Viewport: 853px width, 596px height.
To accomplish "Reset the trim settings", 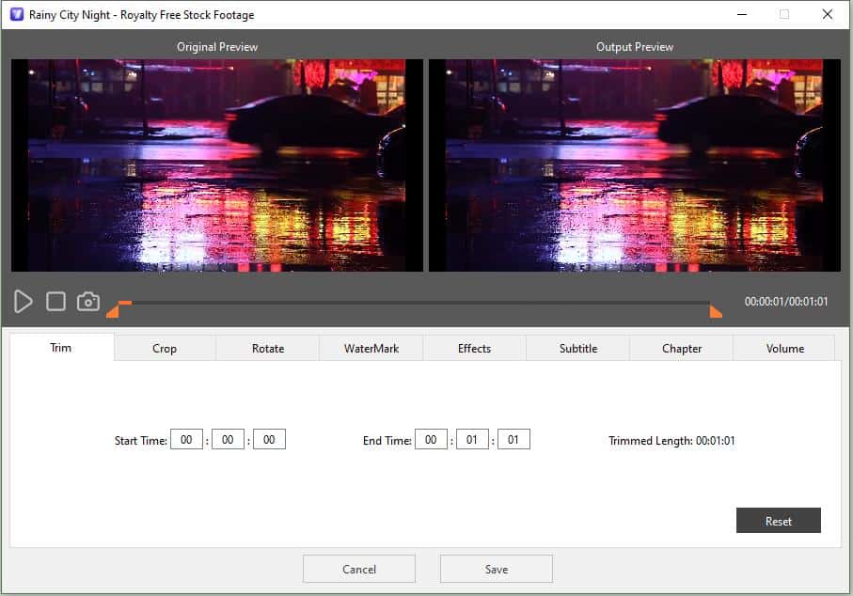I will (x=778, y=520).
